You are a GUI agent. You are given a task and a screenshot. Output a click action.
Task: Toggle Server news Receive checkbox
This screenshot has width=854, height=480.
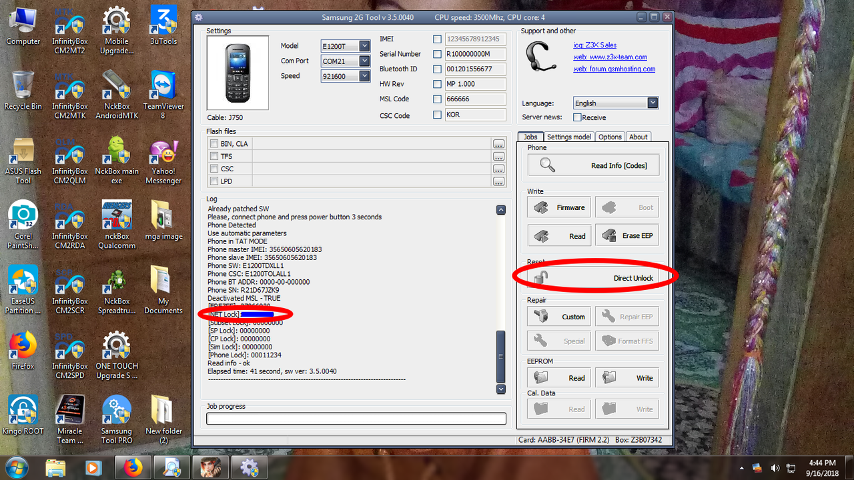(577, 117)
